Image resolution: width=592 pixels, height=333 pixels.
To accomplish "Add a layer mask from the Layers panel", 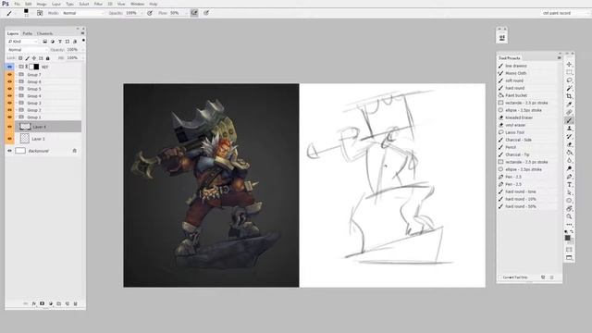I will pos(42,303).
